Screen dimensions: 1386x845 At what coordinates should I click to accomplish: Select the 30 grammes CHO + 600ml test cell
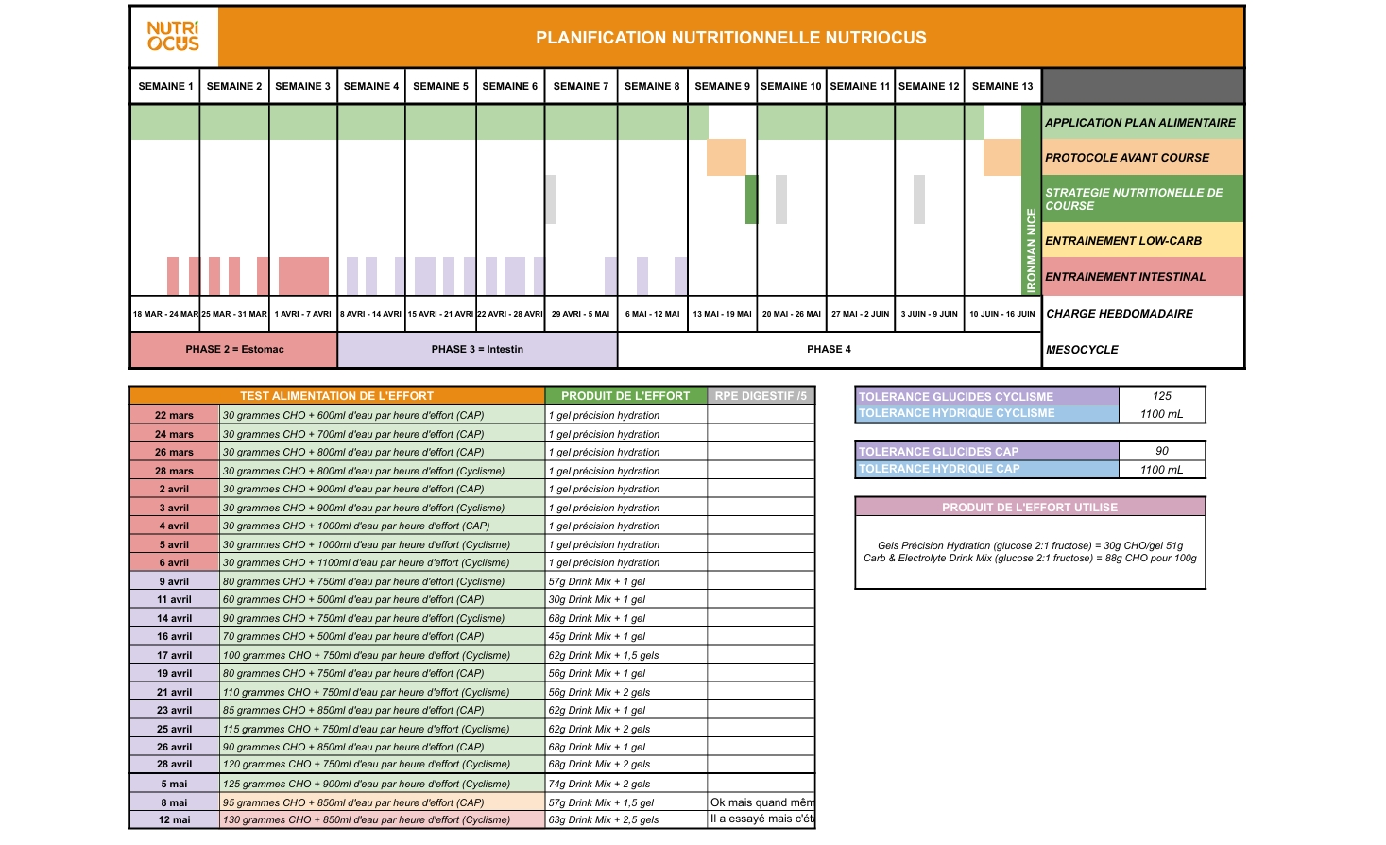[x=383, y=415]
